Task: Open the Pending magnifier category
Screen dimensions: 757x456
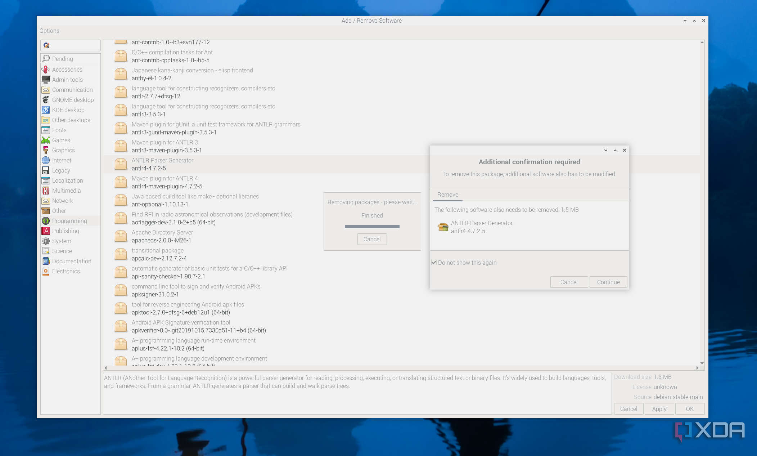Action: pos(46,58)
